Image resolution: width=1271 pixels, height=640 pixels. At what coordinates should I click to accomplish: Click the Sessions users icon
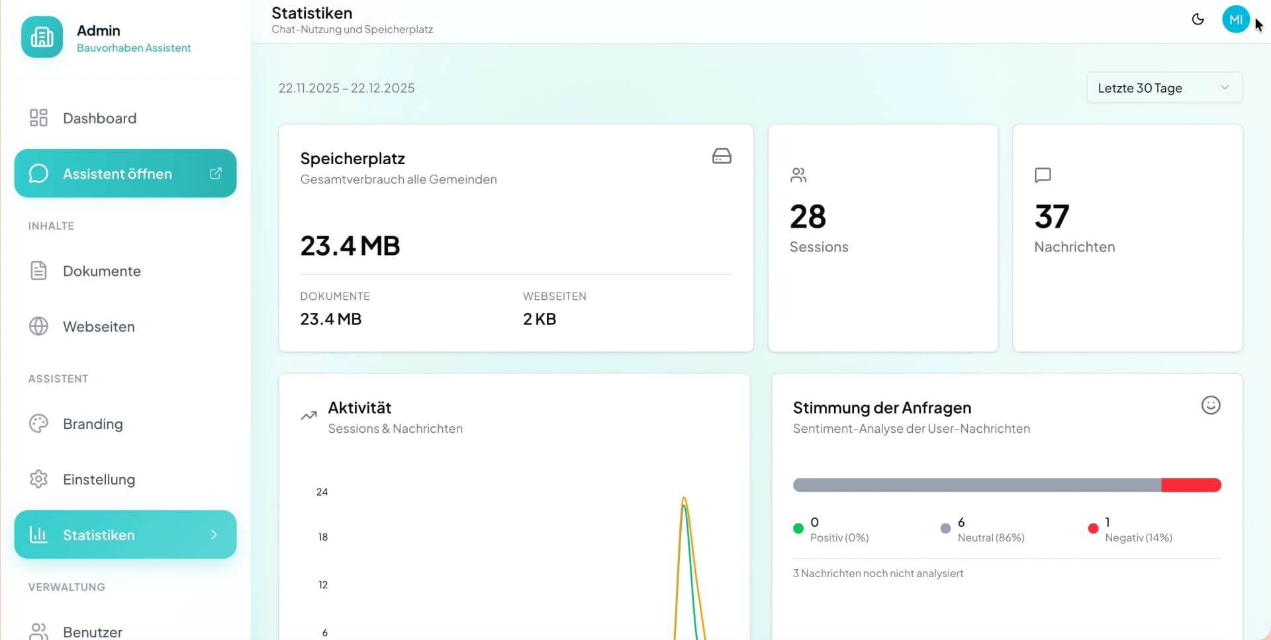[798, 175]
